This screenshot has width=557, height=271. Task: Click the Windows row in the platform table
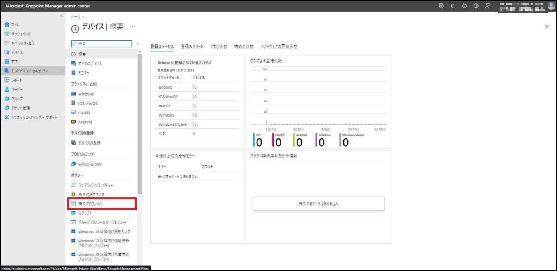click(x=197, y=115)
